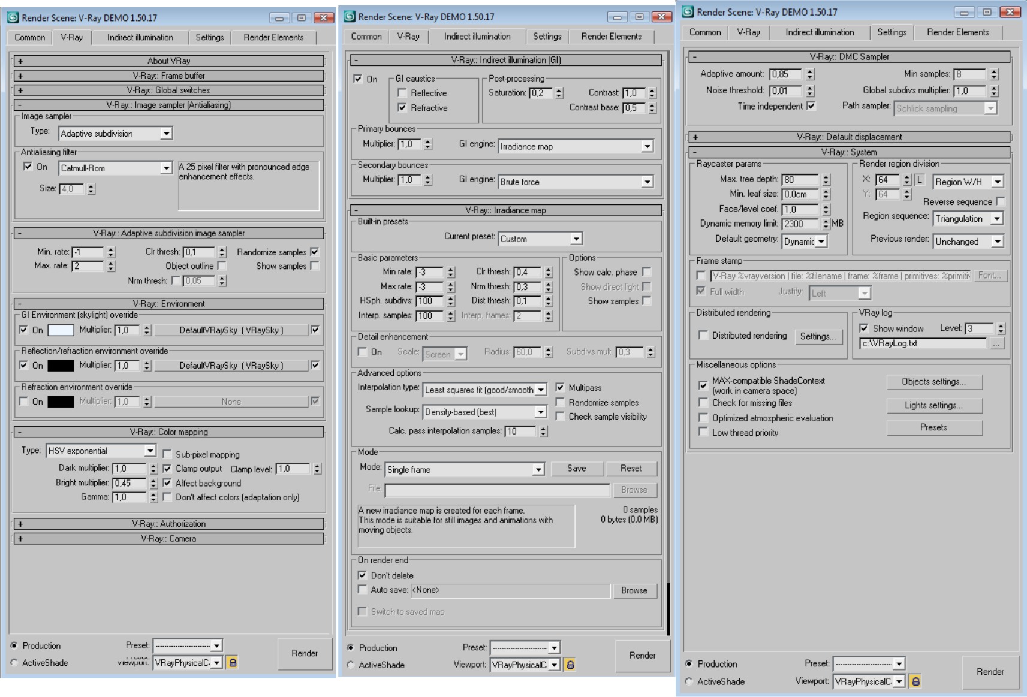Viewport: 1027px width, 697px height.
Task: Expand the About VRay rollout
Action: [x=168, y=61]
